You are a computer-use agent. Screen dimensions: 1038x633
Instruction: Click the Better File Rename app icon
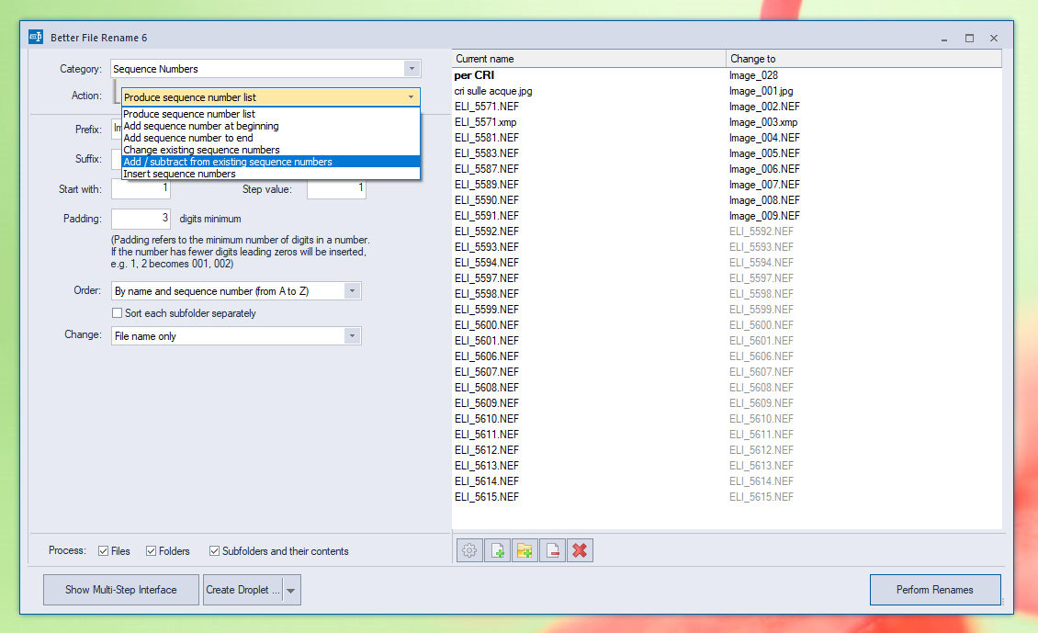(36, 38)
